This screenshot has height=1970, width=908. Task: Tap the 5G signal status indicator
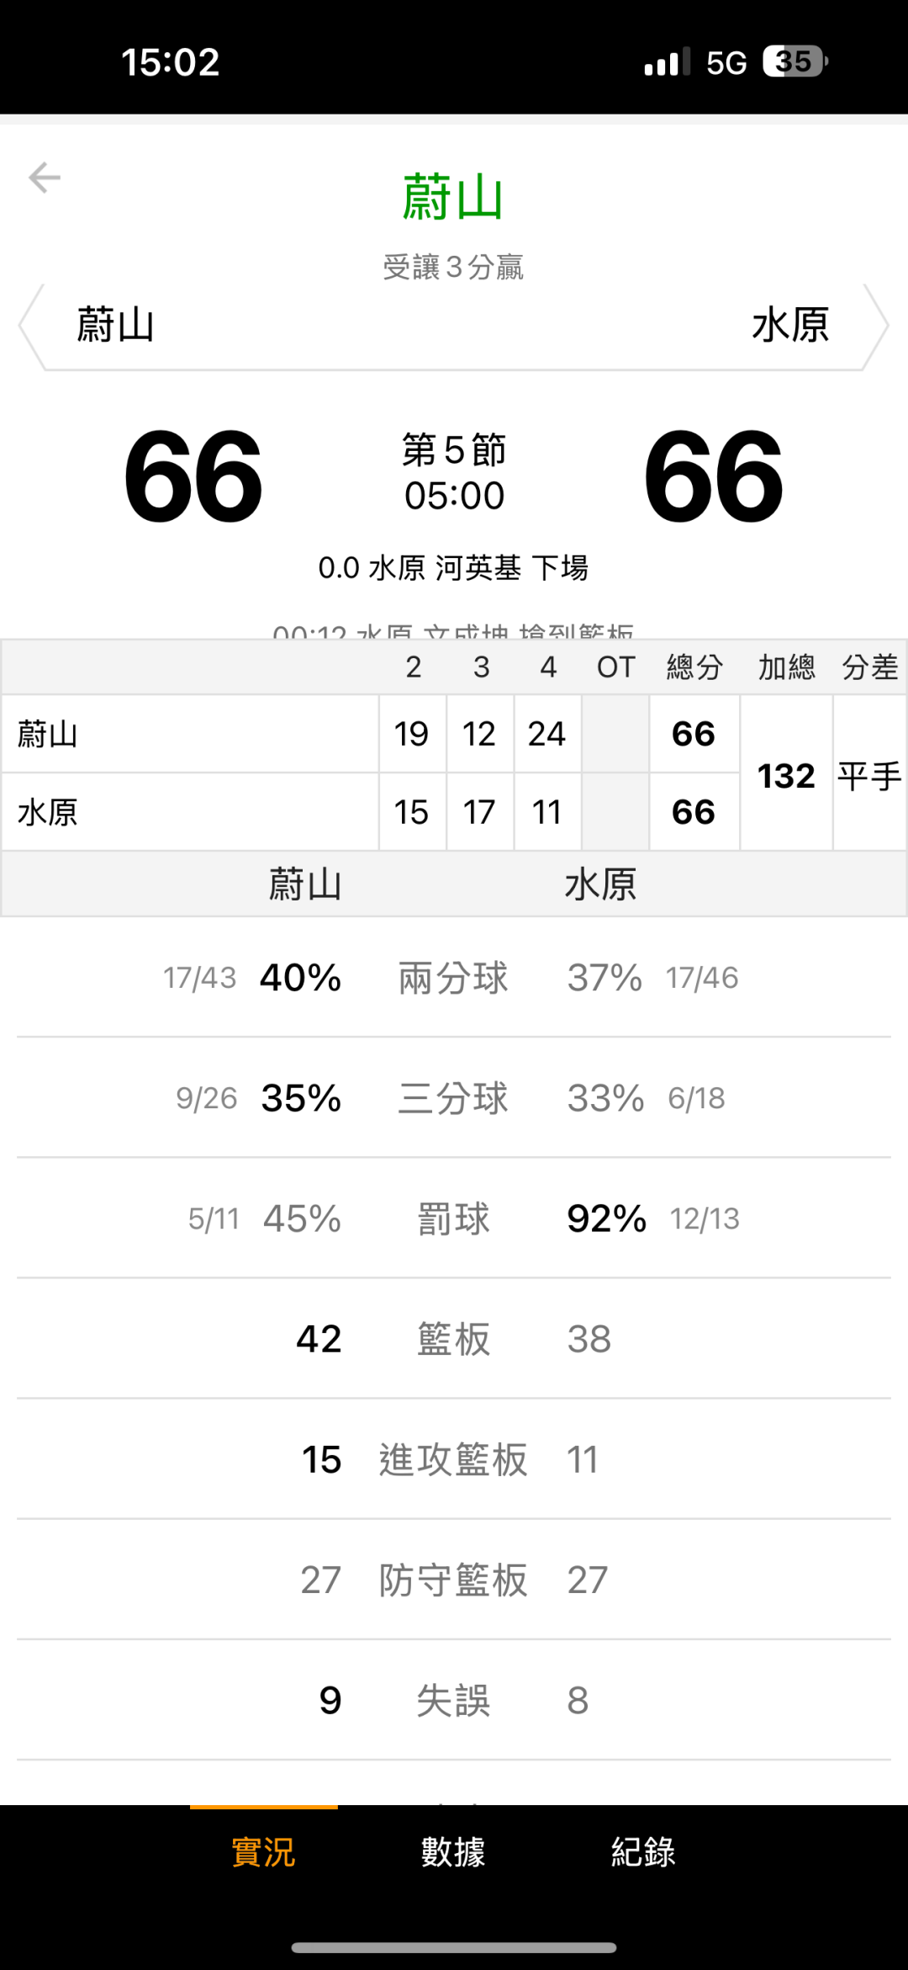726,62
